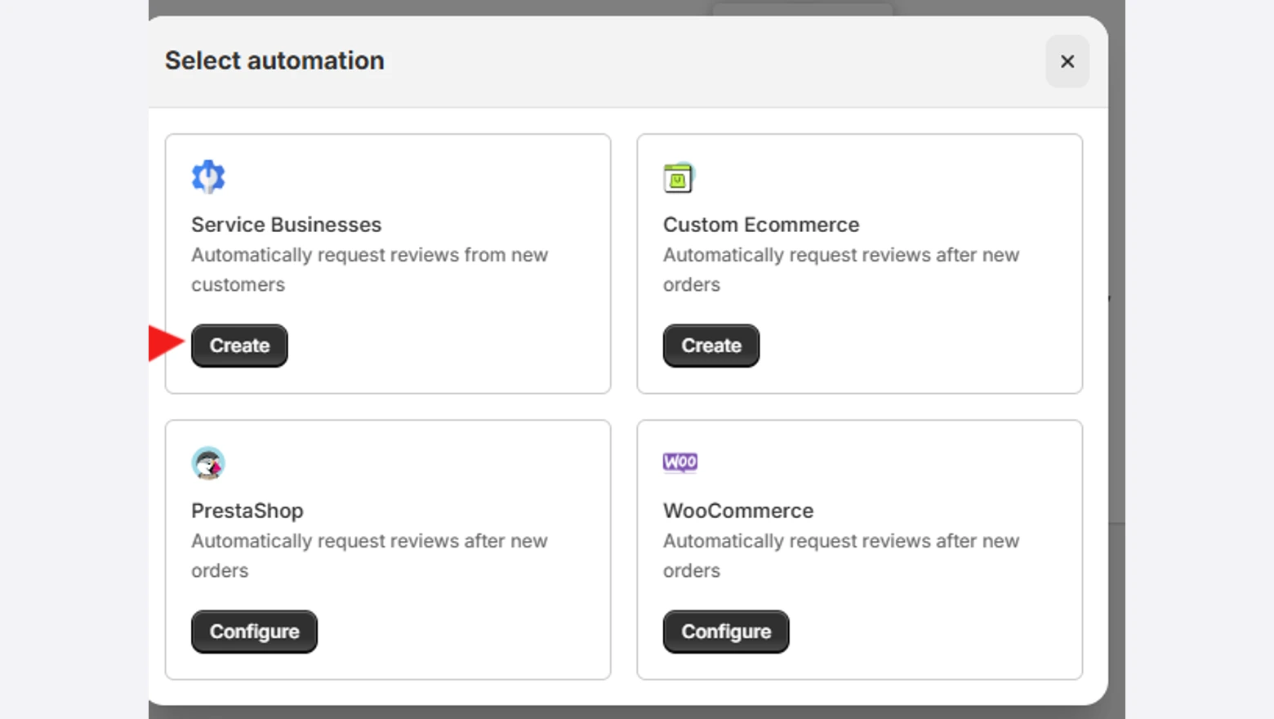Configure the WooCommerce automation
The image size is (1274, 719).
tap(726, 632)
